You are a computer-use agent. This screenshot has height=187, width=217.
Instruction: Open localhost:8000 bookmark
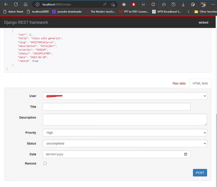[38, 11]
